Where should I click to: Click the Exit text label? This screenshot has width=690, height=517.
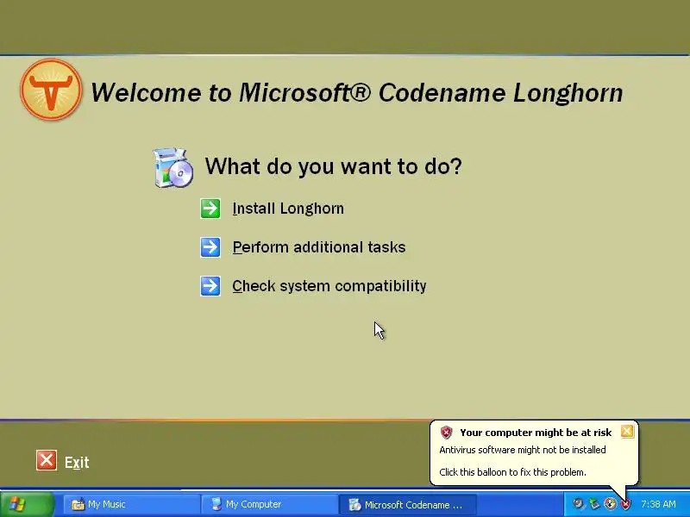click(77, 463)
